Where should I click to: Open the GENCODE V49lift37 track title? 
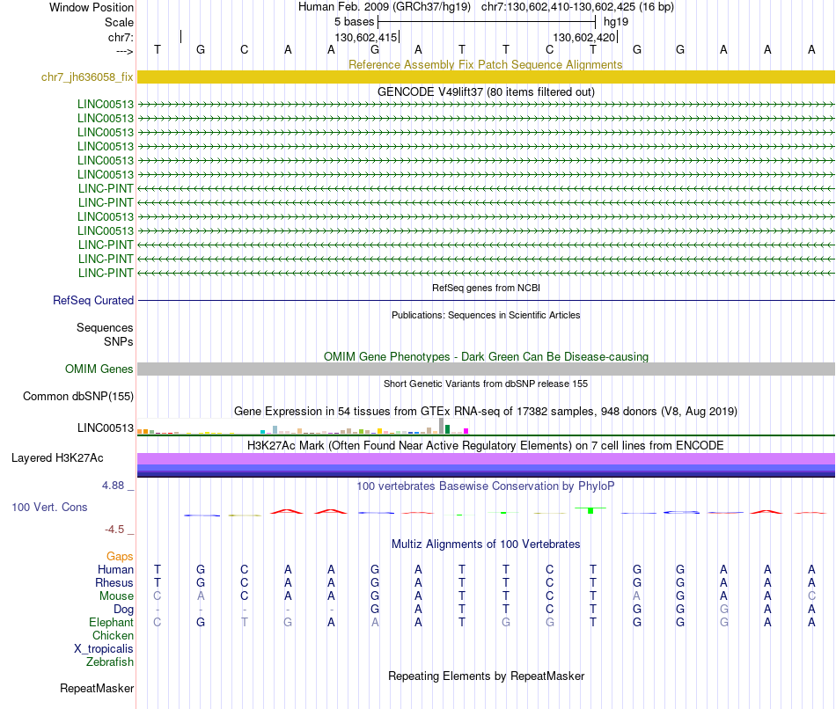486,91
